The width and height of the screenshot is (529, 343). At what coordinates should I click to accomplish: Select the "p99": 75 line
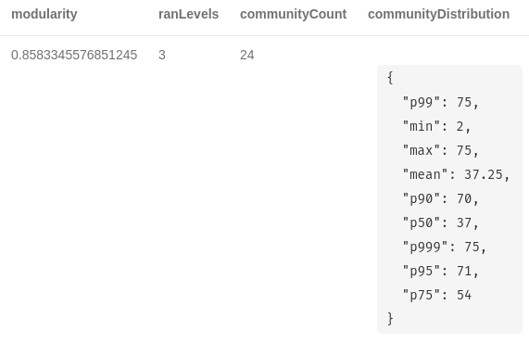[x=441, y=102]
